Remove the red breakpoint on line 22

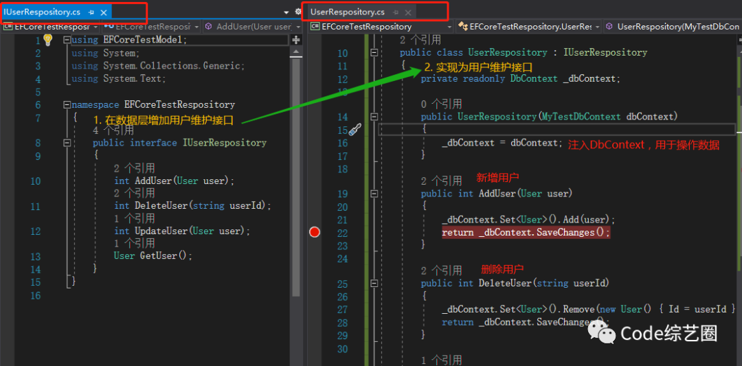click(x=314, y=232)
